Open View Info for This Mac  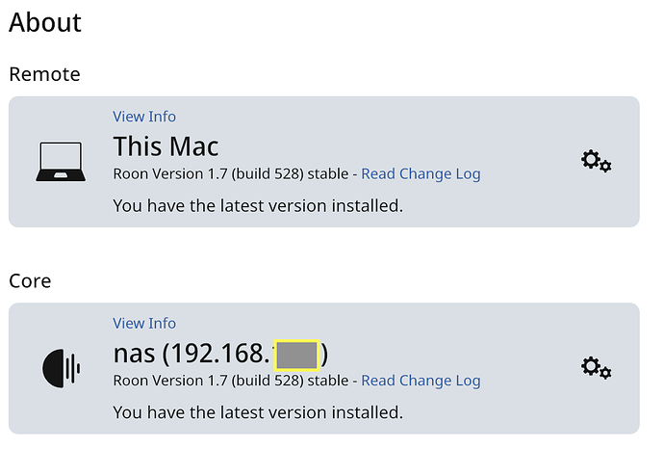click(144, 117)
